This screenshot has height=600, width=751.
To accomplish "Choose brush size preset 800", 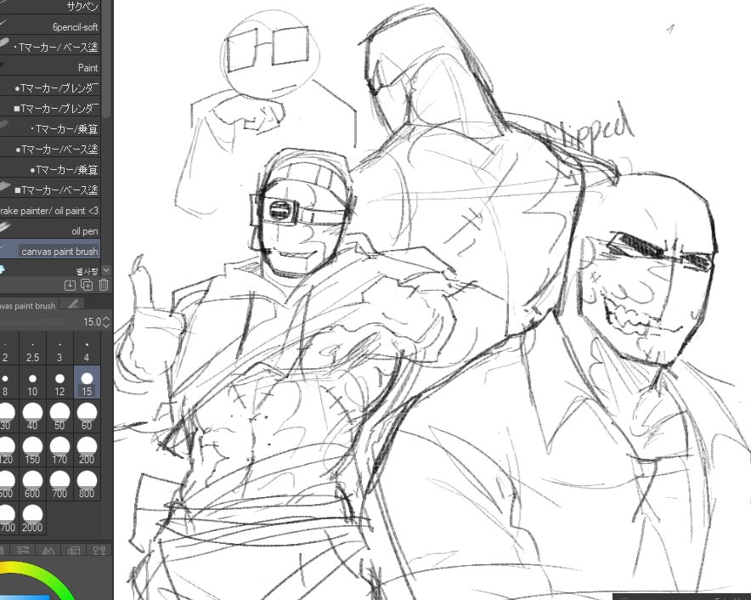I will point(87,485).
